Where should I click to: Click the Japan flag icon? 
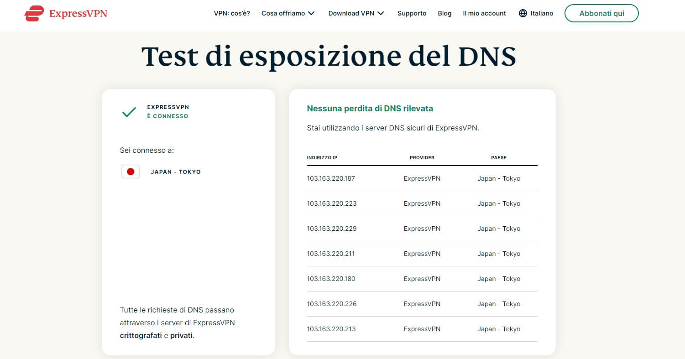pos(131,172)
